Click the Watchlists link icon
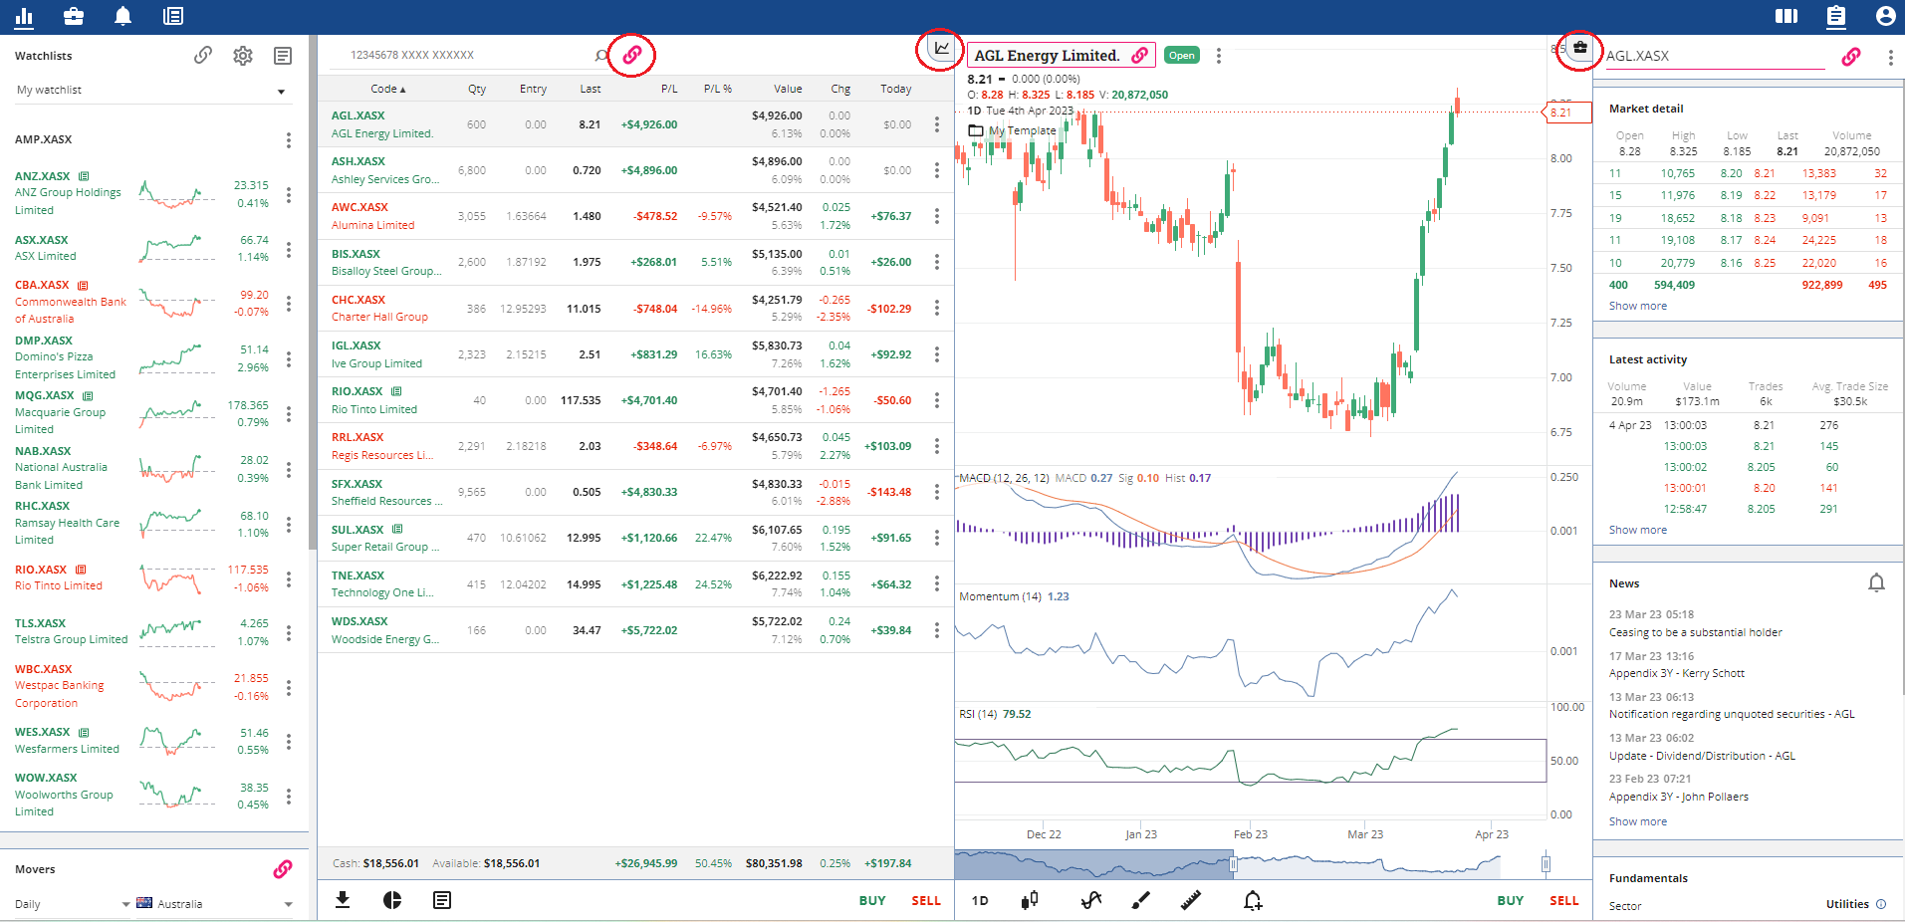1905x922 pixels. coord(203,55)
